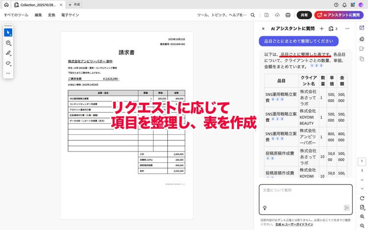Open the bookmarks panel in right rail
The image size is (368, 230).
362,49
